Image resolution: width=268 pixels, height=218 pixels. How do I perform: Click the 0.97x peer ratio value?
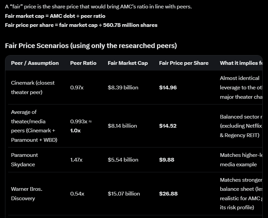pos(77,87)
